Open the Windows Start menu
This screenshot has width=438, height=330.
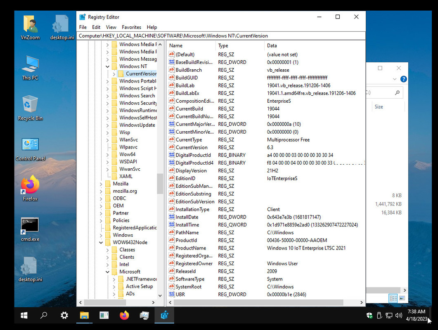[24, 316]
